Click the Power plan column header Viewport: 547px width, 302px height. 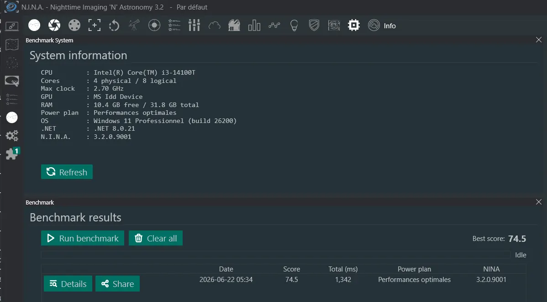[x=415, y=269]
